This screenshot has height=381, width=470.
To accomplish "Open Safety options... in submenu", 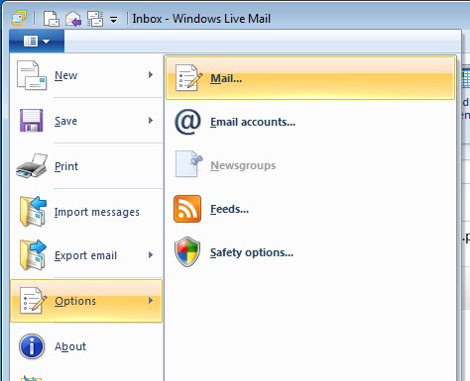I will click(x=310, y=252).
